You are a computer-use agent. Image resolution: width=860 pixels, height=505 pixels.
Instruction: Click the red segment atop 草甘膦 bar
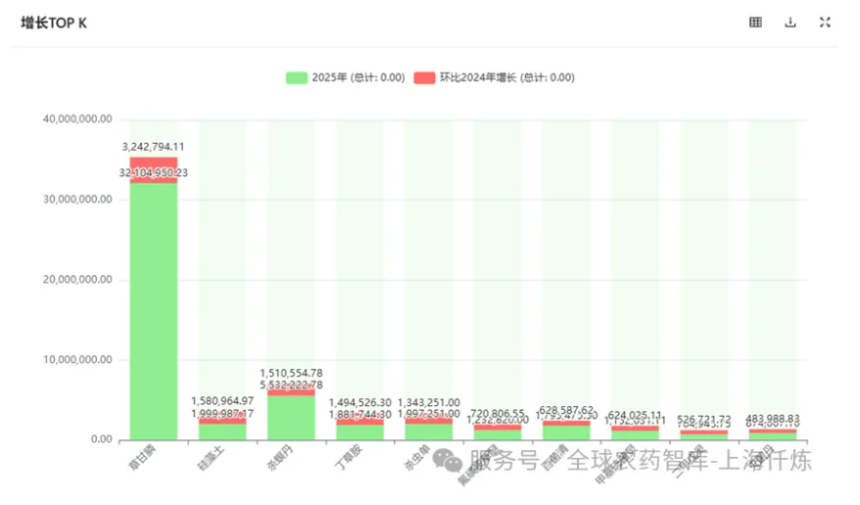tap(154, 162)
